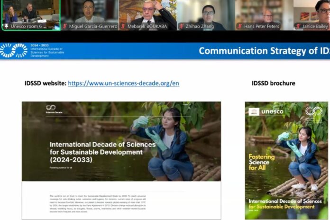Click the 'Communication Strategy of ID' slide title
The image size is (330, 220).
265,51
